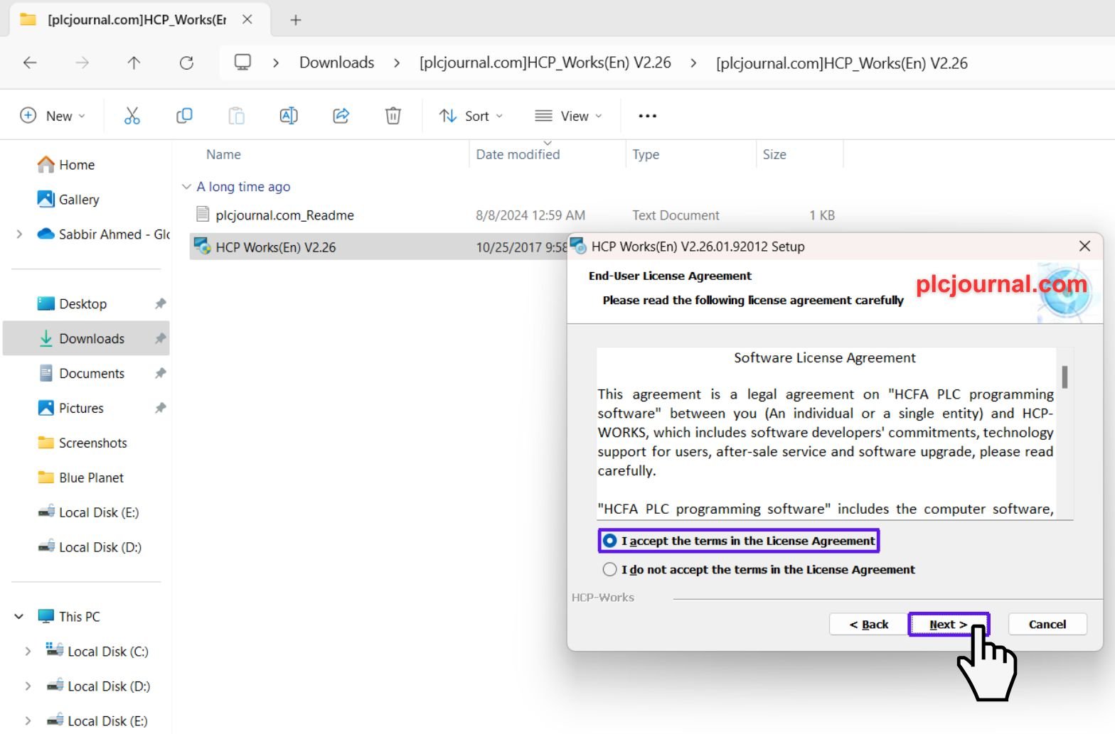The image size is (1115, 734).
Task: Click the forward navigation arrow
Action: click(x=82, y=63)
